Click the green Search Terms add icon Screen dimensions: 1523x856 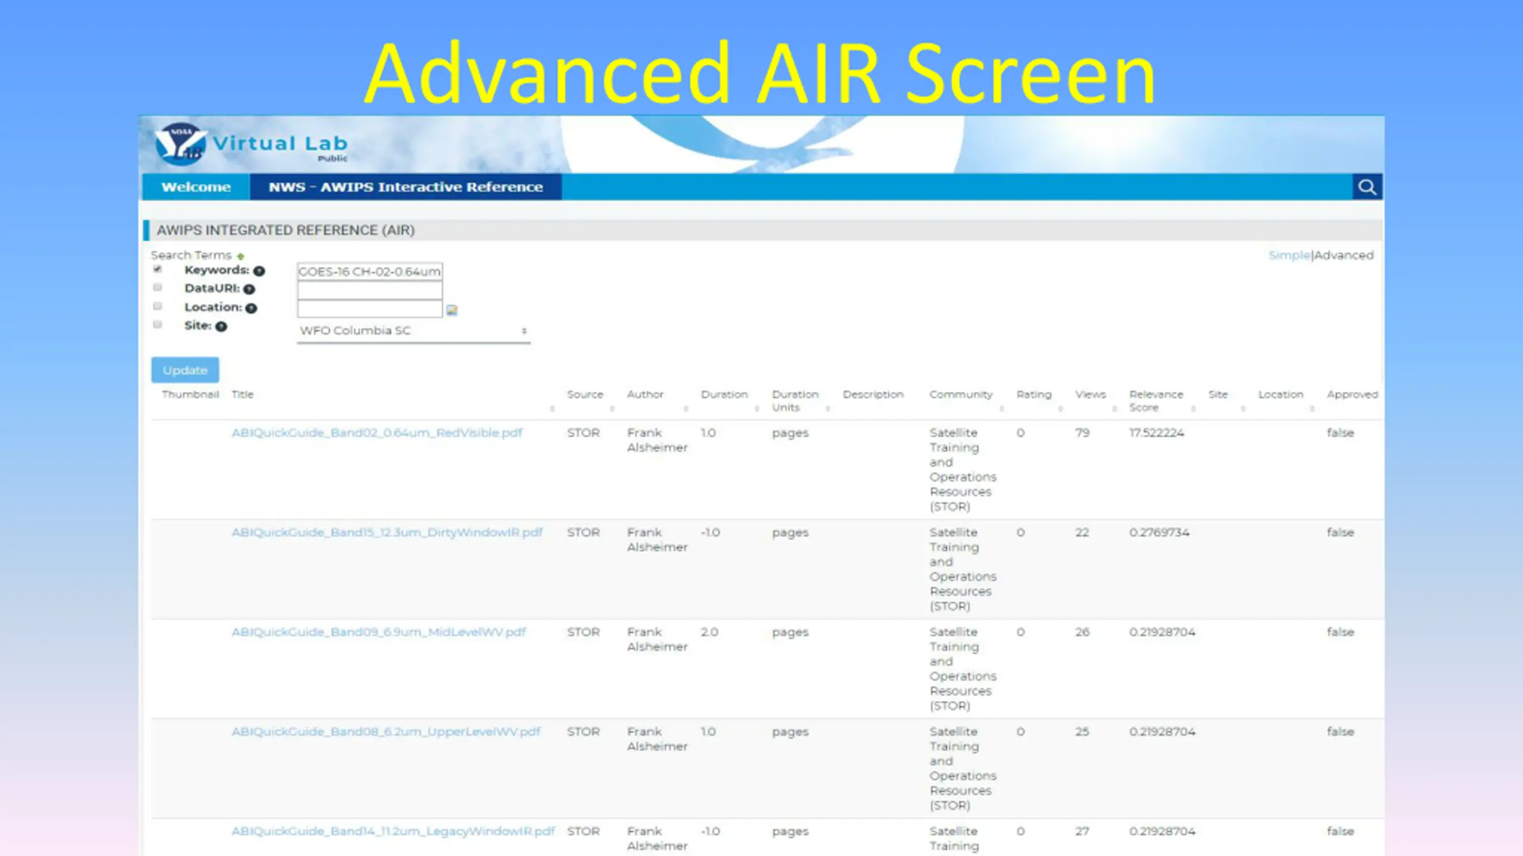point(240,256)
